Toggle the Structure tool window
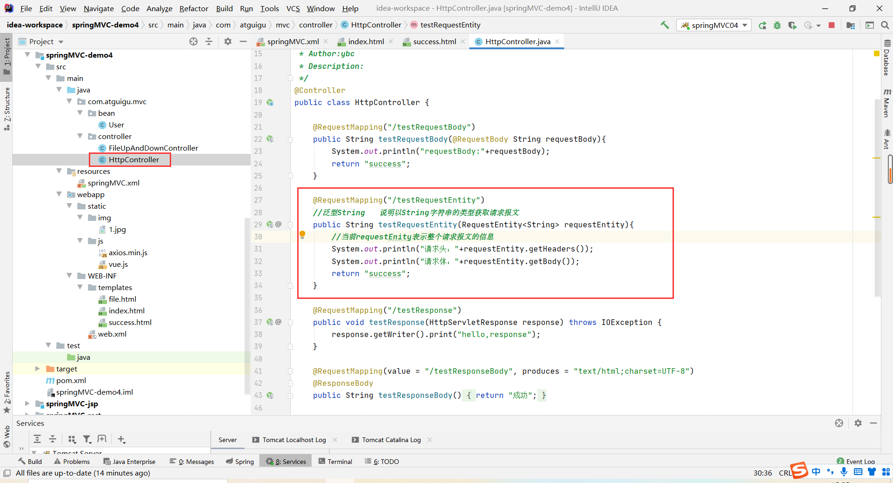893x483 pixels. click(x=7, y=109)
